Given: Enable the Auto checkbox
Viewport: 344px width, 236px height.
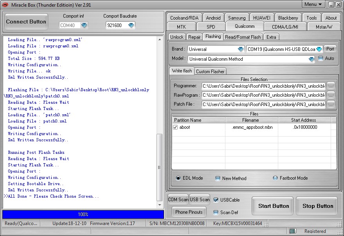Looking at the screenshot, I should pos(321,59).
